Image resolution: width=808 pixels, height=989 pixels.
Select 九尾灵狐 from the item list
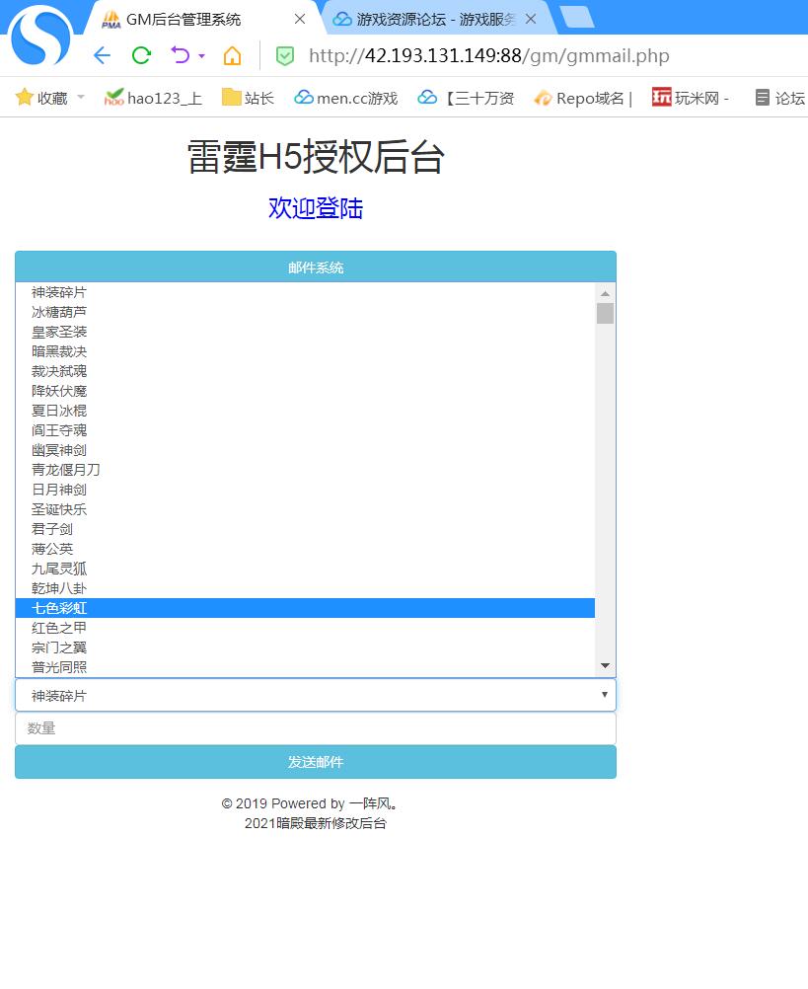pyautogui.click(x=59, y=569)
